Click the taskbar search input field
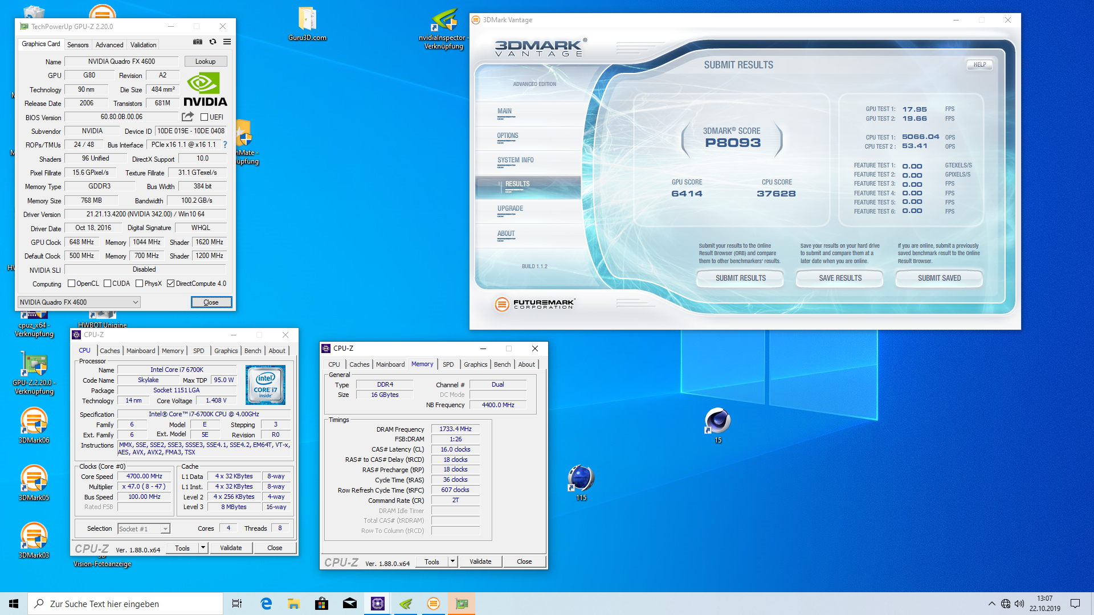The height and width of the screenshot is (615, 1094). 125,604
